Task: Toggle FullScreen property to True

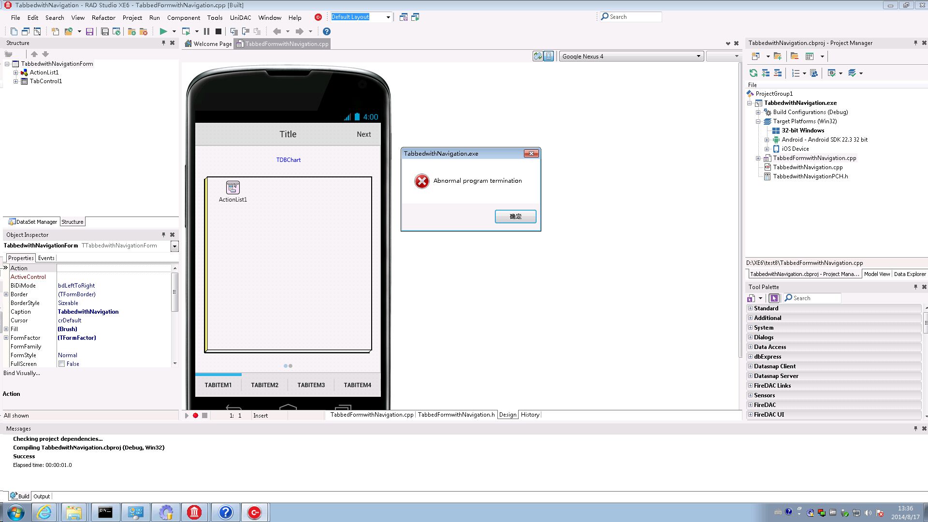Action: [62, 363]
